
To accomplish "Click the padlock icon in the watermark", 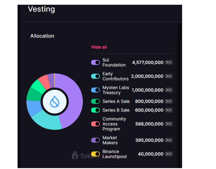I will [x=75, y=155].
